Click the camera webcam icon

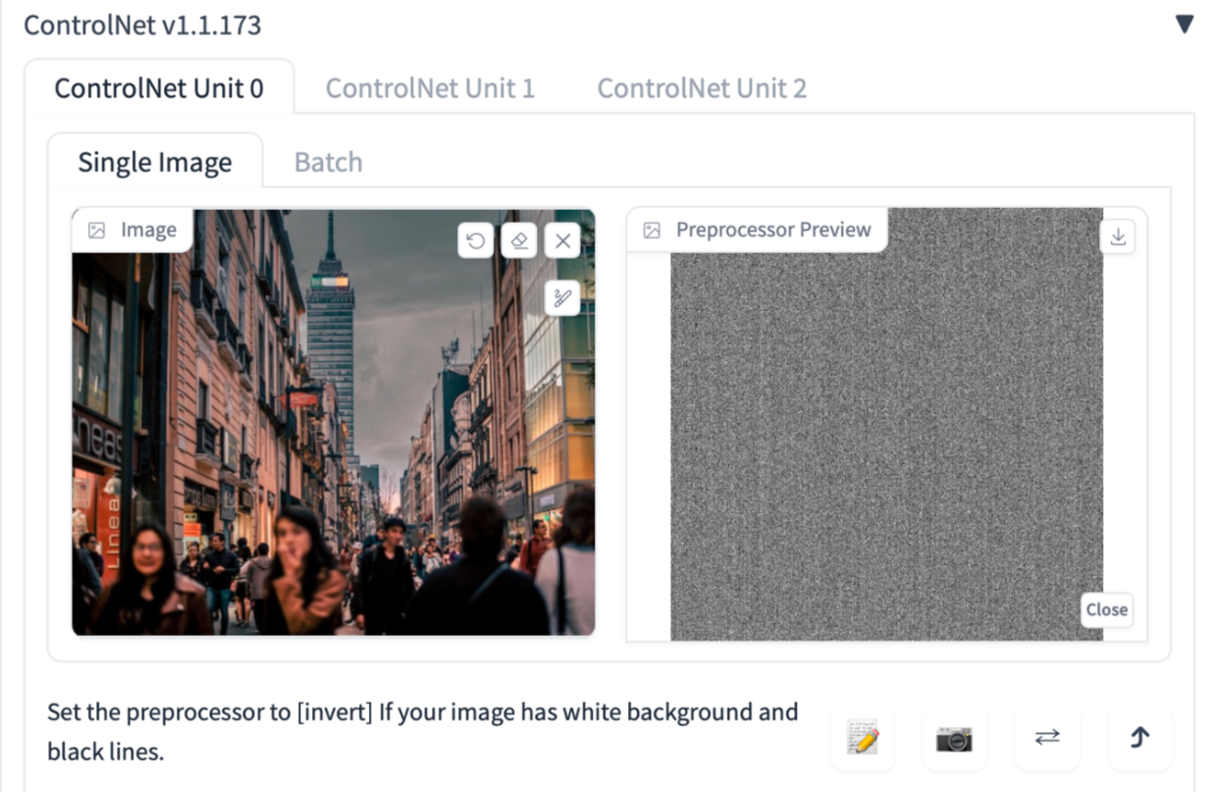pos(954,737)
